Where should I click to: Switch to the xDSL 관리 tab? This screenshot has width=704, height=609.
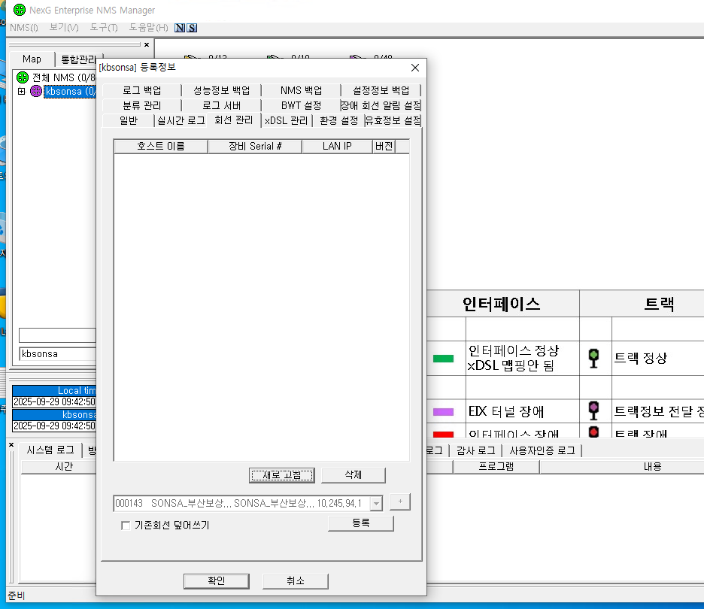(x=286, y=120)
